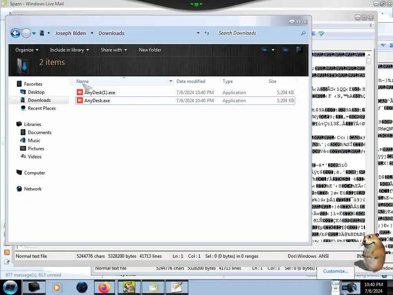
Task: Click the search magnifier icon
Action: point(303,33)
